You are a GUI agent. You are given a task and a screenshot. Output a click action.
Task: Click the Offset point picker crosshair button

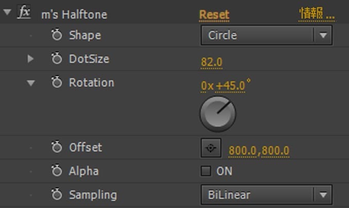(x=211, y=148)
